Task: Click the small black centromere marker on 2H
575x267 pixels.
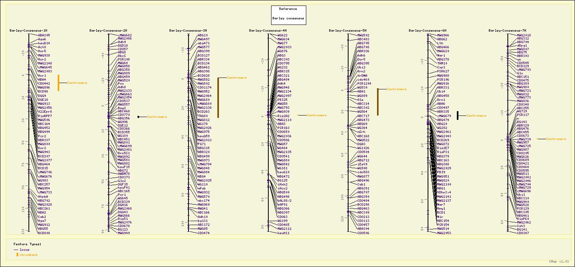Action: point(138,117)
